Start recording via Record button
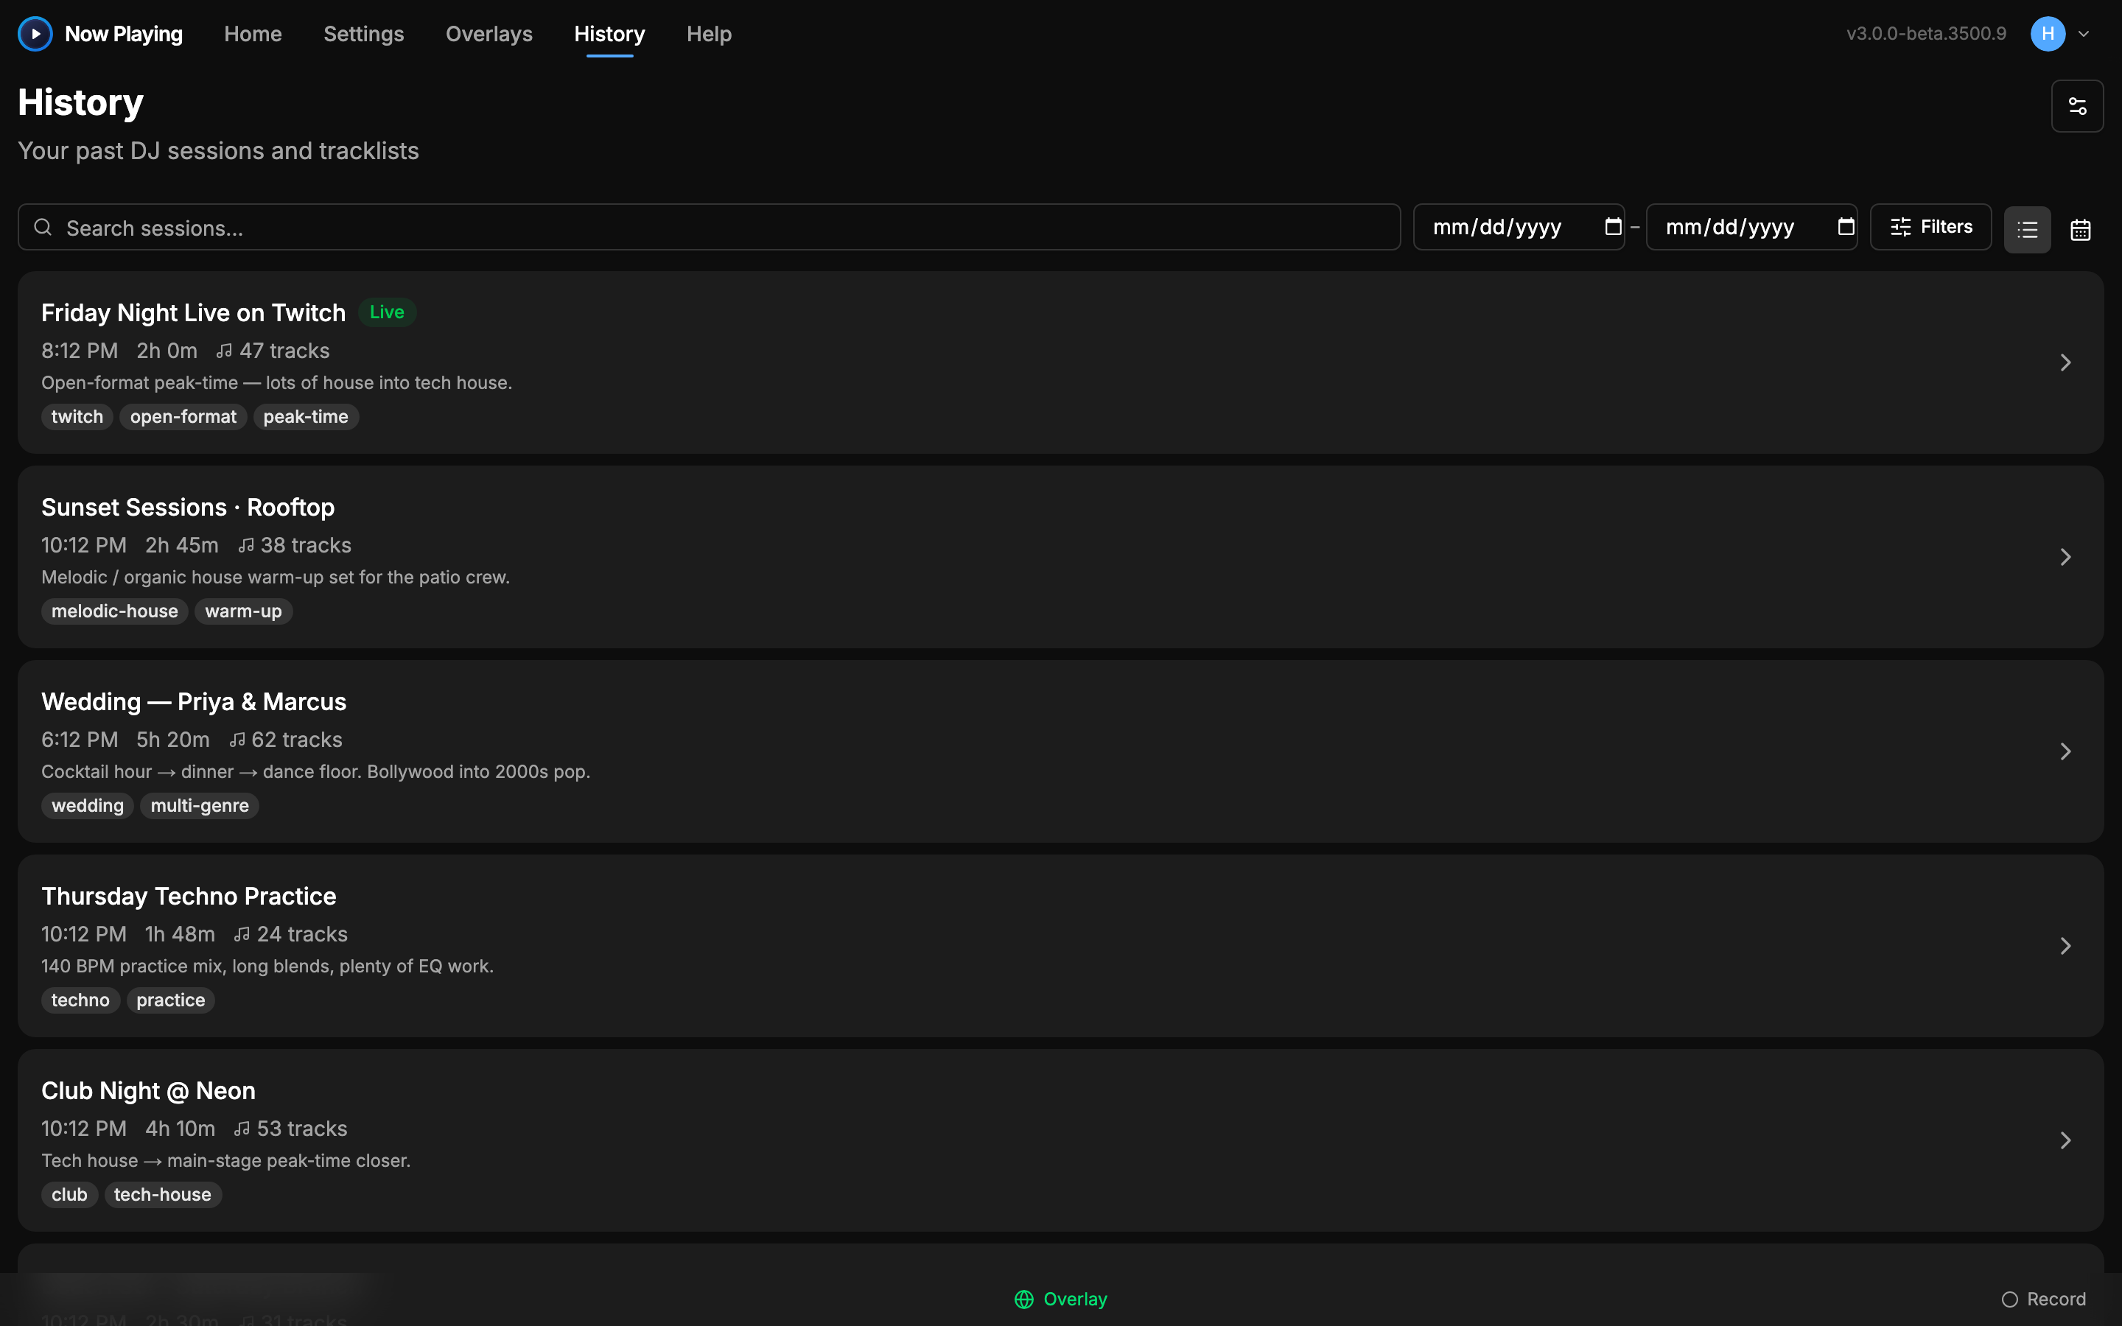Viewport: 2122px width, 1326px height. 2044,1299
